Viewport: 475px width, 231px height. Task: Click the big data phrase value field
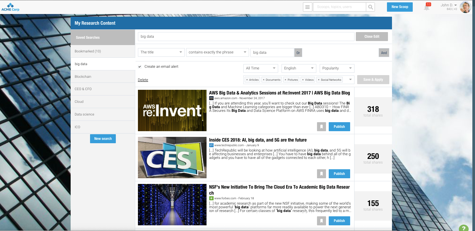point(272,53)
